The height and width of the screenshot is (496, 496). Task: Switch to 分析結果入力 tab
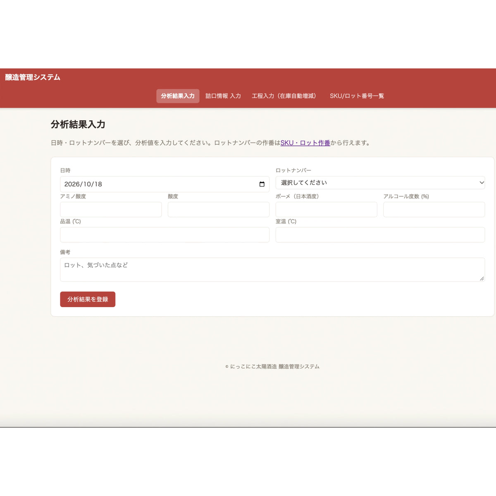coord(178,96)
